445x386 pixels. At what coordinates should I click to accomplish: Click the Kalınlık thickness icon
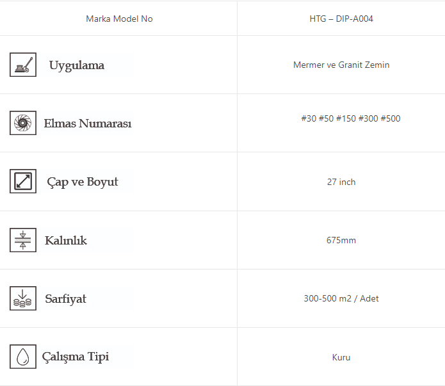22,240
